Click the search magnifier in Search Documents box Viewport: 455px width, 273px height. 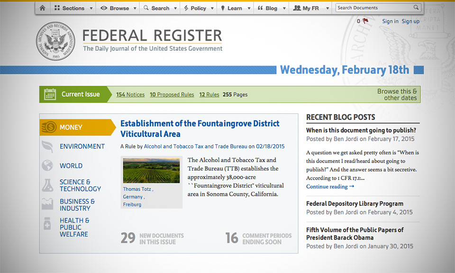[416, 8]
